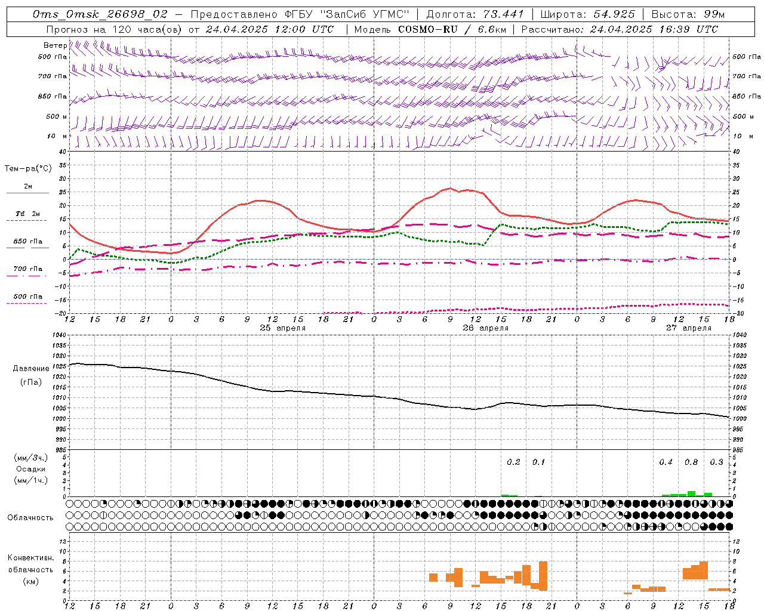Select the 25 апреля date label
Screen dimensions: 764x611
pos(282,328)
